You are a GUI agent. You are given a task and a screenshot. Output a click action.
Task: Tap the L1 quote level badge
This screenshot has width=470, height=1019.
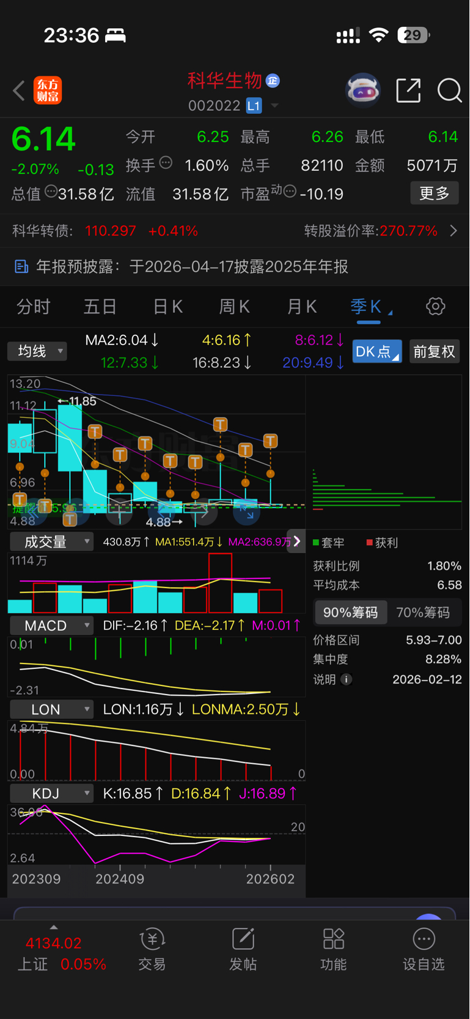click(254, 106)
